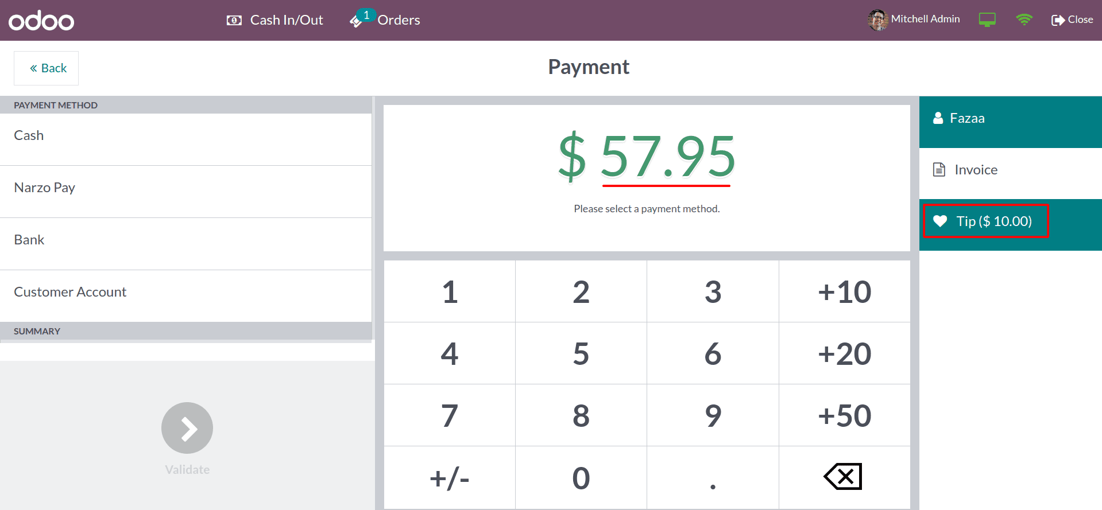
Task: Toggle the Tip ($ 10.00) button
Action: [986, 221]
